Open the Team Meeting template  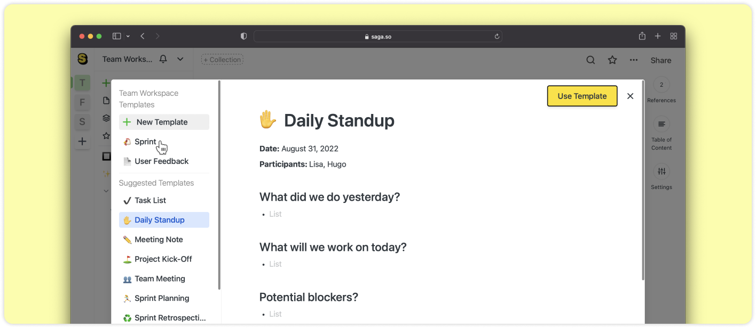pos(160,279)
